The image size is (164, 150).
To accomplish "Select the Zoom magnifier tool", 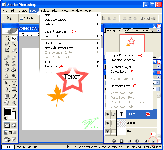I will (x=14, y=103).
